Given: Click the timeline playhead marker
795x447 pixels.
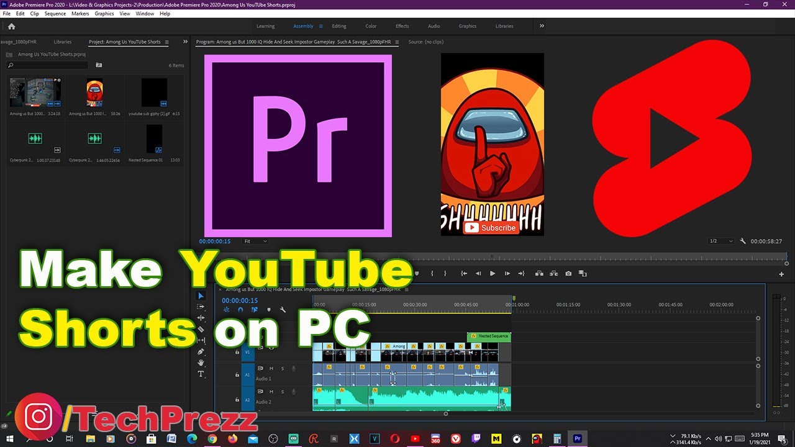Looking at the screenshot, I should pyautogui.click(x=514, y=299).
